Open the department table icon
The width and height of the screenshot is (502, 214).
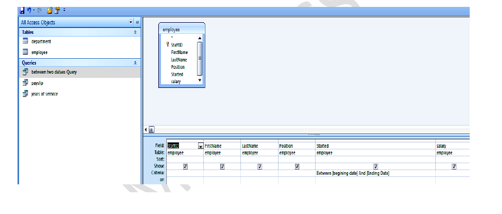25,41
